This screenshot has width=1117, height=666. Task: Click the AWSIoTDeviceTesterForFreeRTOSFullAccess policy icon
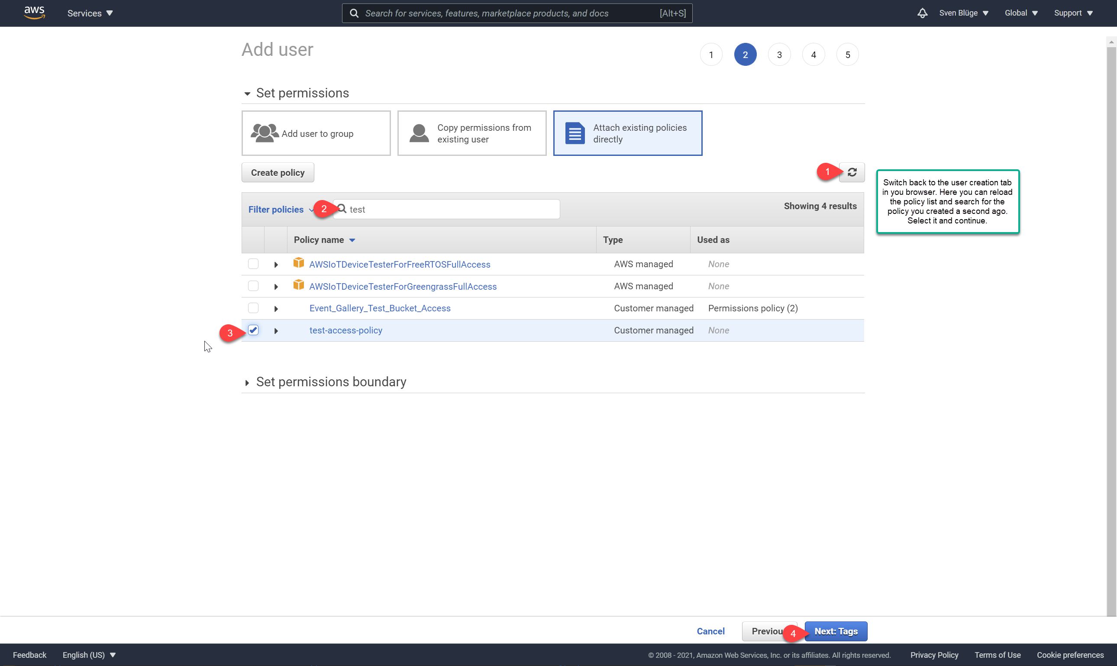(298, 263)
